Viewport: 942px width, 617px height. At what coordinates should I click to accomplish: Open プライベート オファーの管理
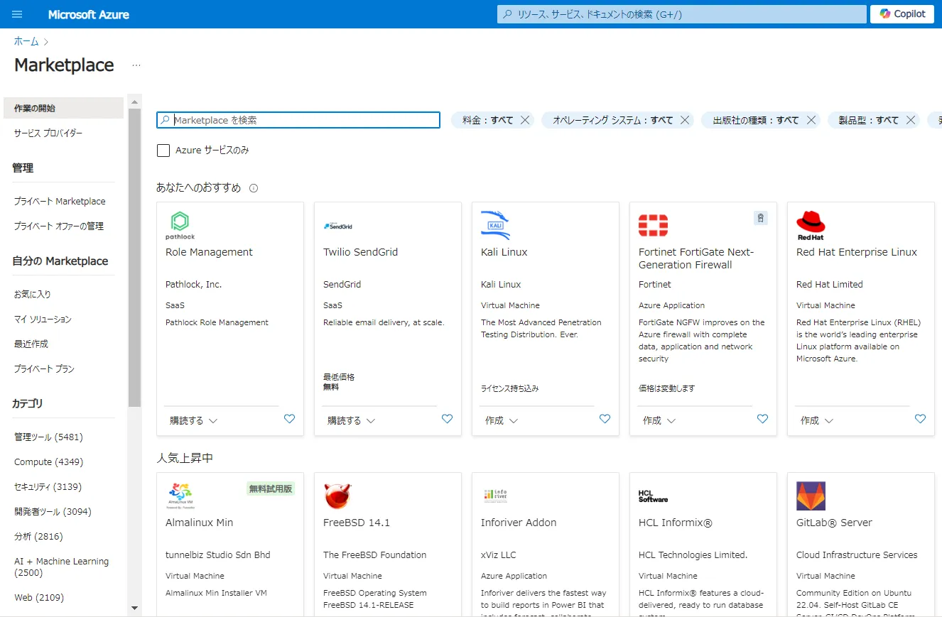59,226
